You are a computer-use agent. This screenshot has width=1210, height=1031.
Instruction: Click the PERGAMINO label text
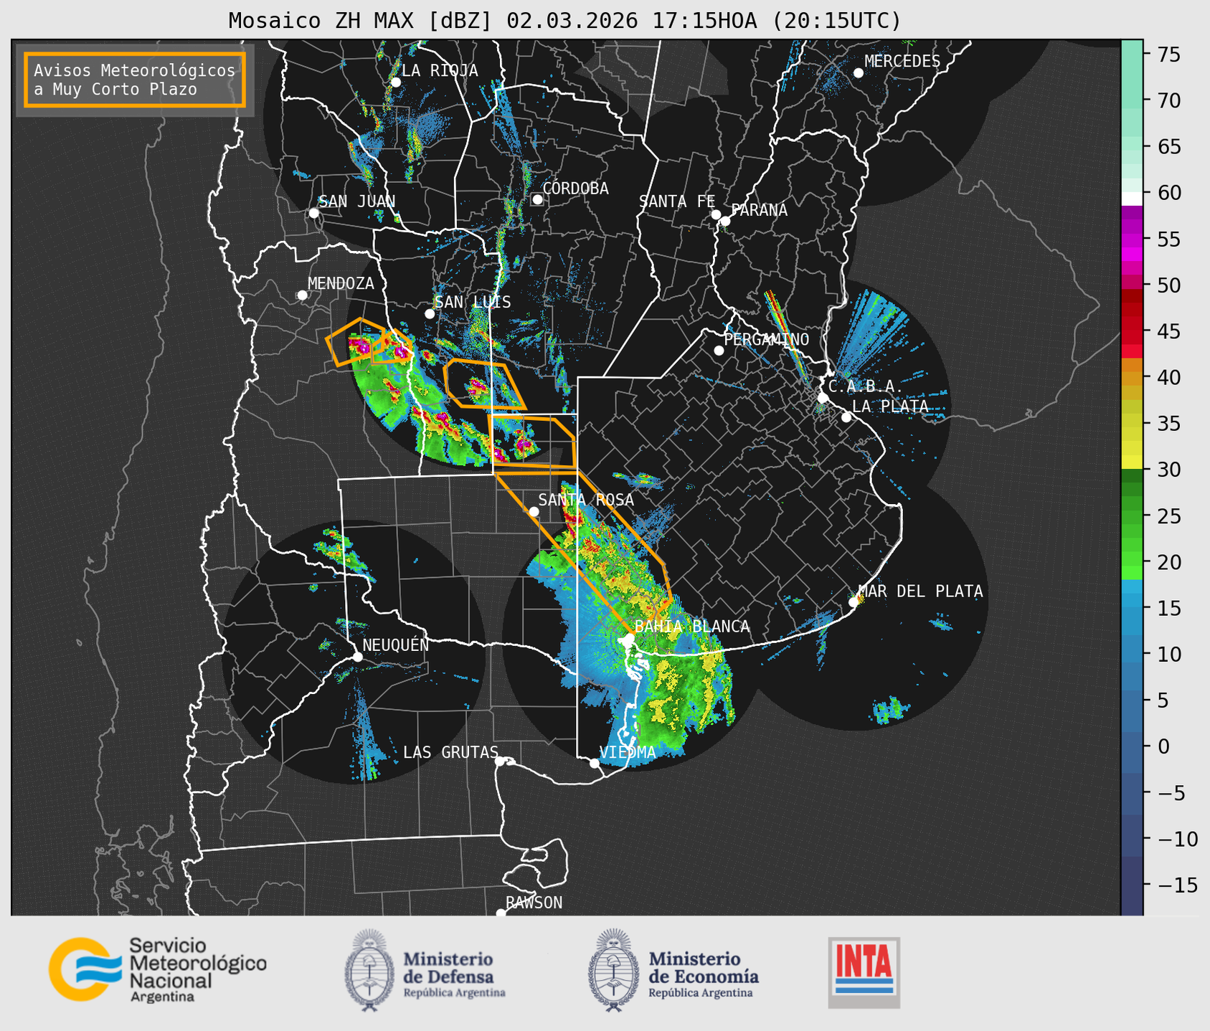coord(767,339)
